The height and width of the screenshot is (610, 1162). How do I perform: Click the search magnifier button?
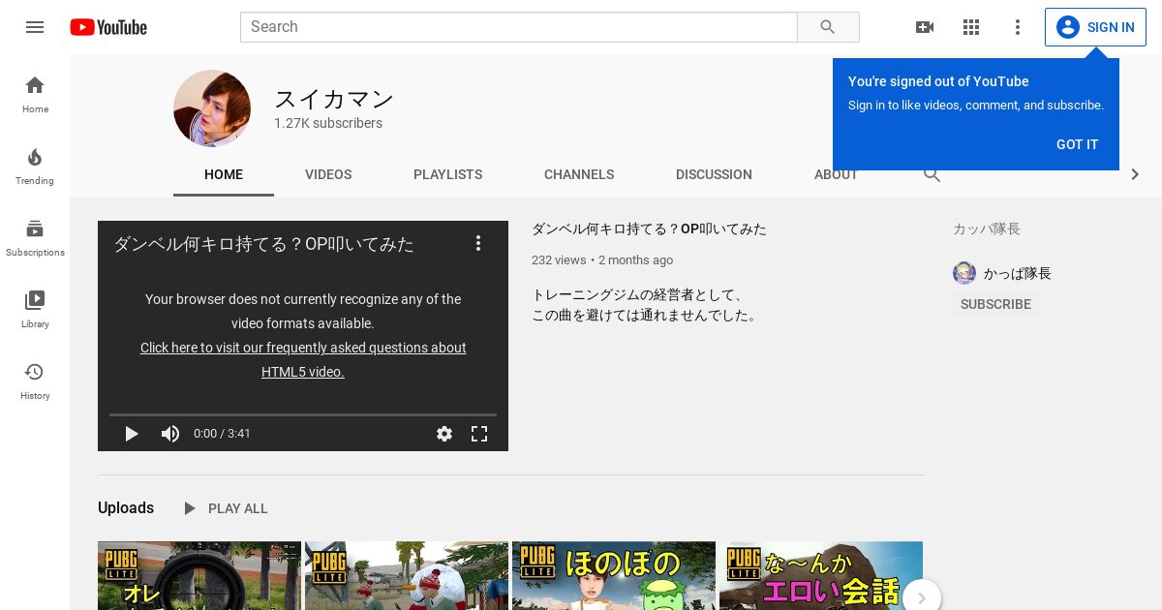click(x=827, y=27)
